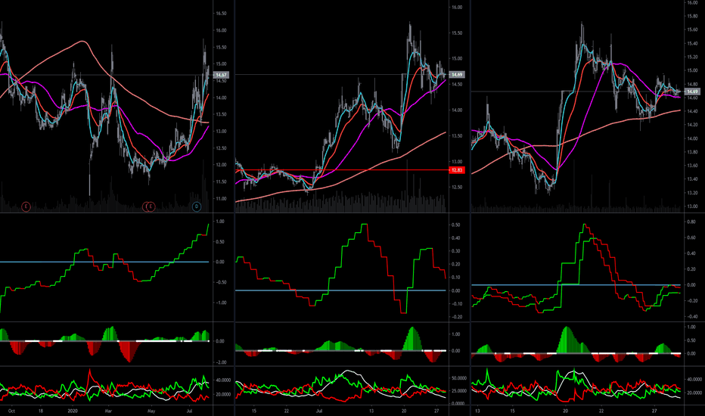Click 13.20 on the right chart's price scale
This screenshot has height=416, width=705.
click(692, 193)
